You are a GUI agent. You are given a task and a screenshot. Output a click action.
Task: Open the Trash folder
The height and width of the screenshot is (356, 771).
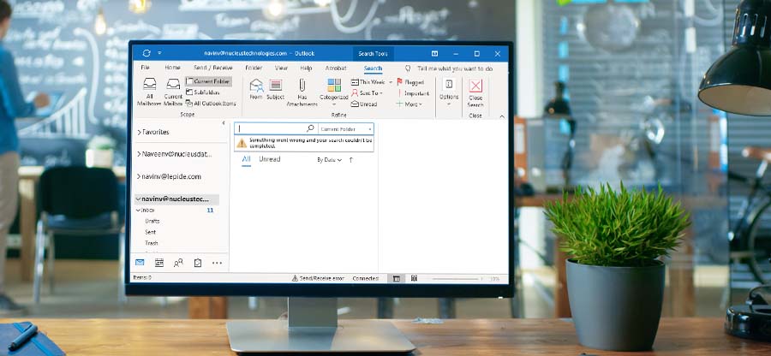(152, 243)
